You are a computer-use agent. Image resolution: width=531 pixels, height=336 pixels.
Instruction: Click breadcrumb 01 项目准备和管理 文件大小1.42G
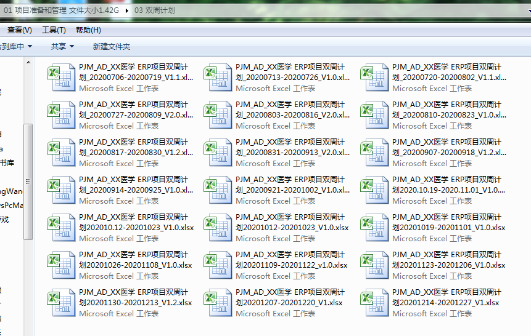point(61,10)
